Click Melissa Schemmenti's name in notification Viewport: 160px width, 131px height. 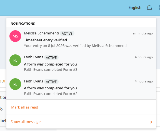coord(41,33)
